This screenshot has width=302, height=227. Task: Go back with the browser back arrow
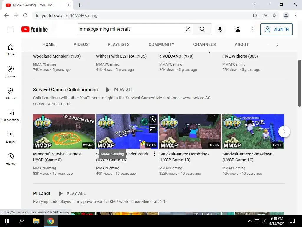[6, 15]
